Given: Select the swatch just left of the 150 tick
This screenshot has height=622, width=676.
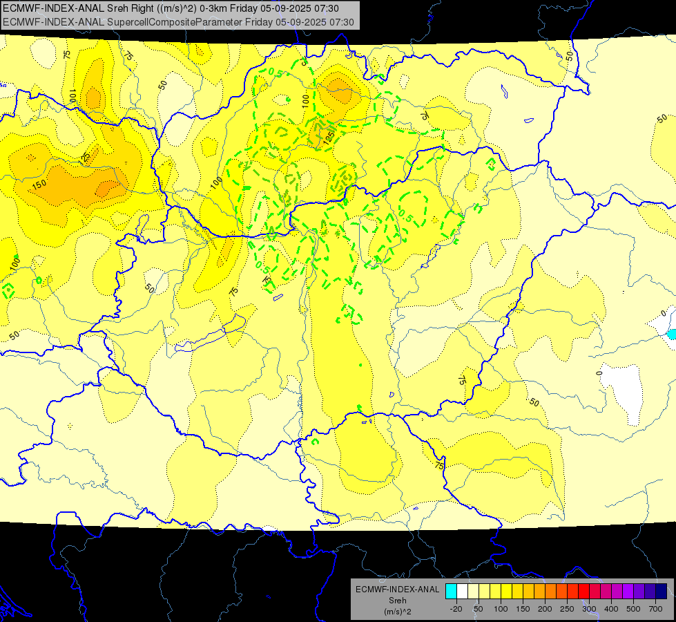Looking at the screenshot, I should point(517,592).
